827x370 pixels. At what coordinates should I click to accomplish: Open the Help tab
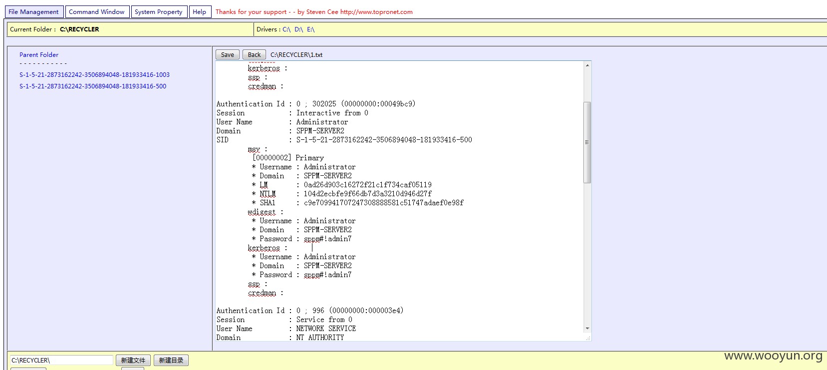[x=200, y=11]
